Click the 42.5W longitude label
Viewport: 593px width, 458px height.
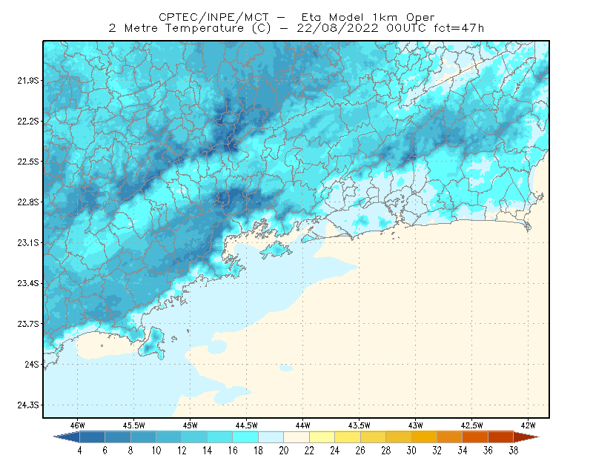[471, 425]
